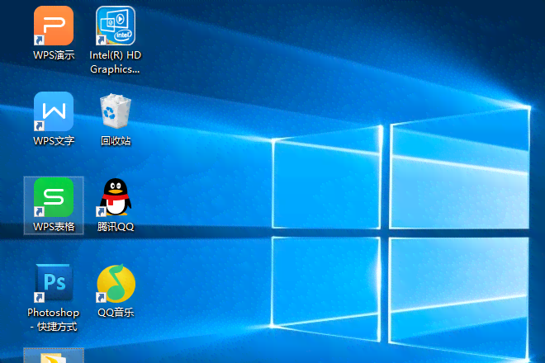Select the WPS文字 desktop icon

coord(54,111)
